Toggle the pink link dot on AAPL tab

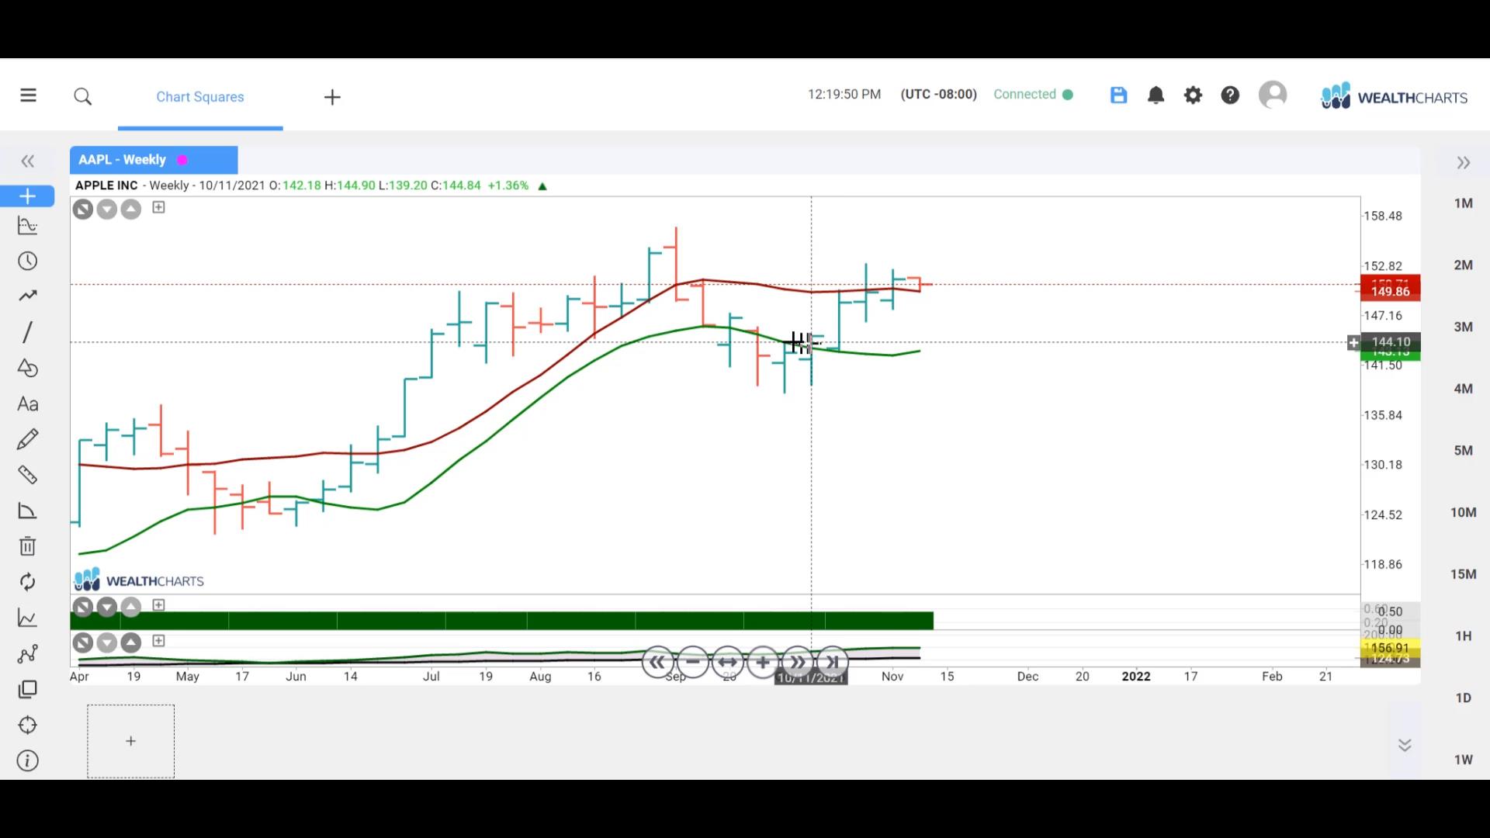(182, 160)
